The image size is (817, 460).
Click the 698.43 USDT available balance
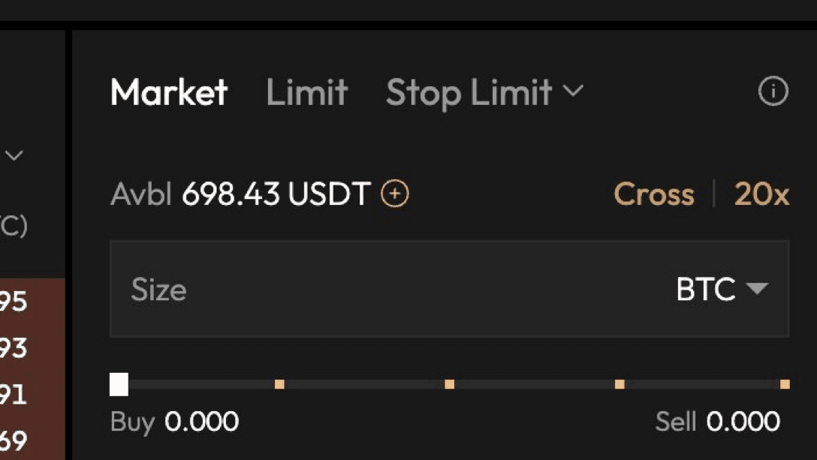coord(276,194)
